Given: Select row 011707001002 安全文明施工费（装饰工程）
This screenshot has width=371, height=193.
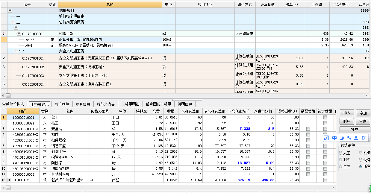Looking at the screenshot, I should tap(185, 67).
